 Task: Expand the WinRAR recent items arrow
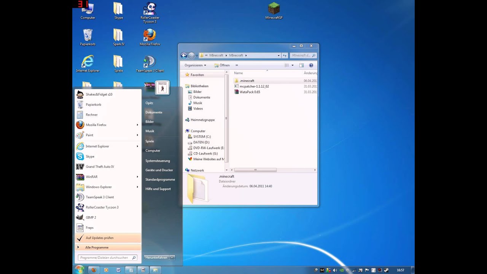[x=137, y=177]
